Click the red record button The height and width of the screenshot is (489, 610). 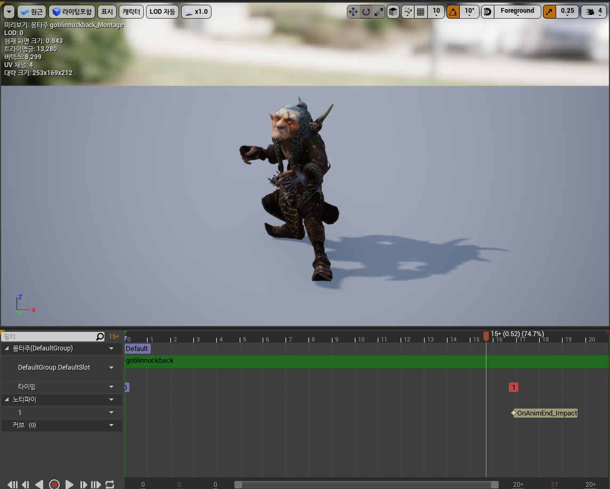coord(54,484)
